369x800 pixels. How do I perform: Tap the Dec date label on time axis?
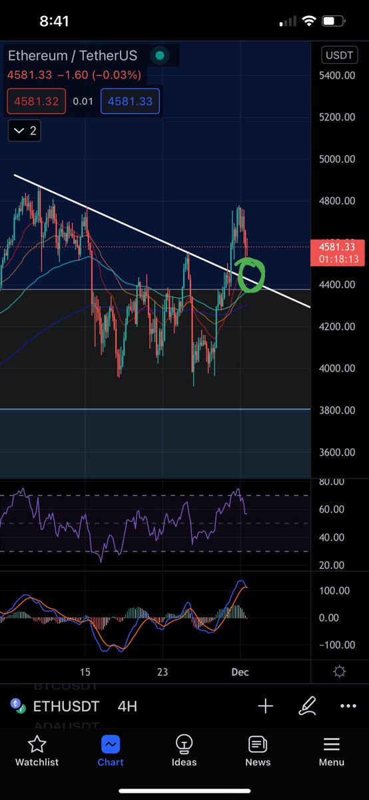(x=240, y=672)
